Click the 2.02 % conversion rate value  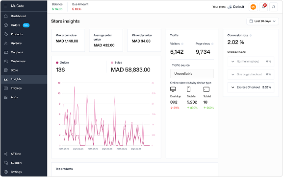pyautogui.click(x=236, y=42)
